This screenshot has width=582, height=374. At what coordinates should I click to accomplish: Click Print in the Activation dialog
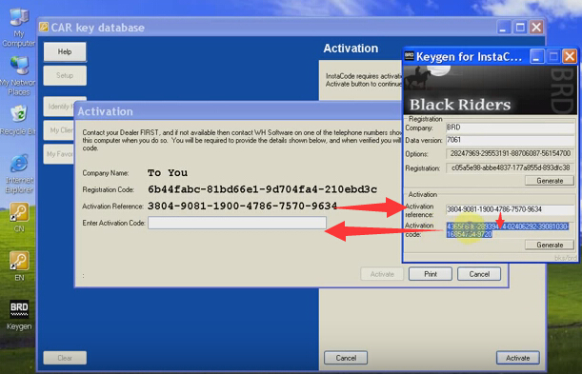(x=431, y=274)
